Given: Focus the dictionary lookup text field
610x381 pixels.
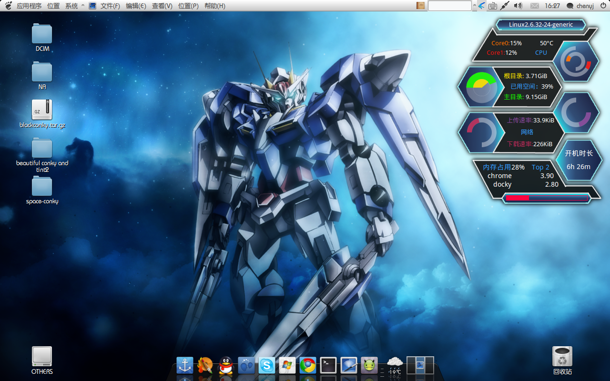Looking at the screenshot, I should click(x=449, y=6).
